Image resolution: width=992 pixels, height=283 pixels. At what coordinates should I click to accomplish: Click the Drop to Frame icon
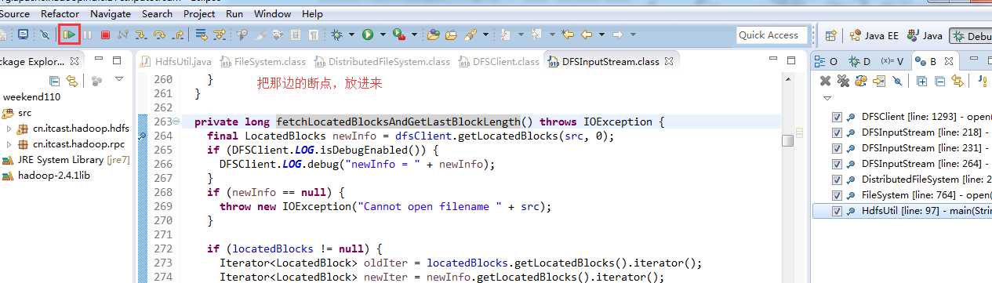pos(201,34)
